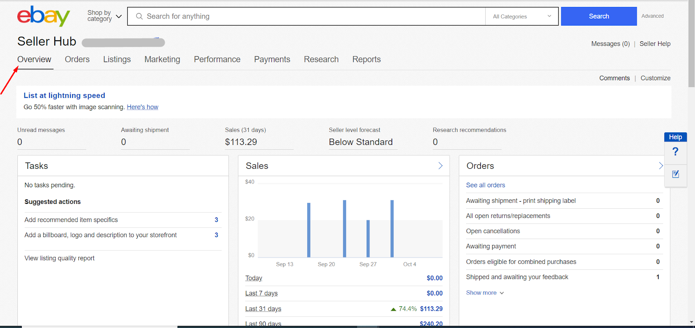Image resolution: width=695 pixels, height=328 pixels.
Task: Open Last 31 days sales link
Action: pyautogui.click(x=263, y=309)
